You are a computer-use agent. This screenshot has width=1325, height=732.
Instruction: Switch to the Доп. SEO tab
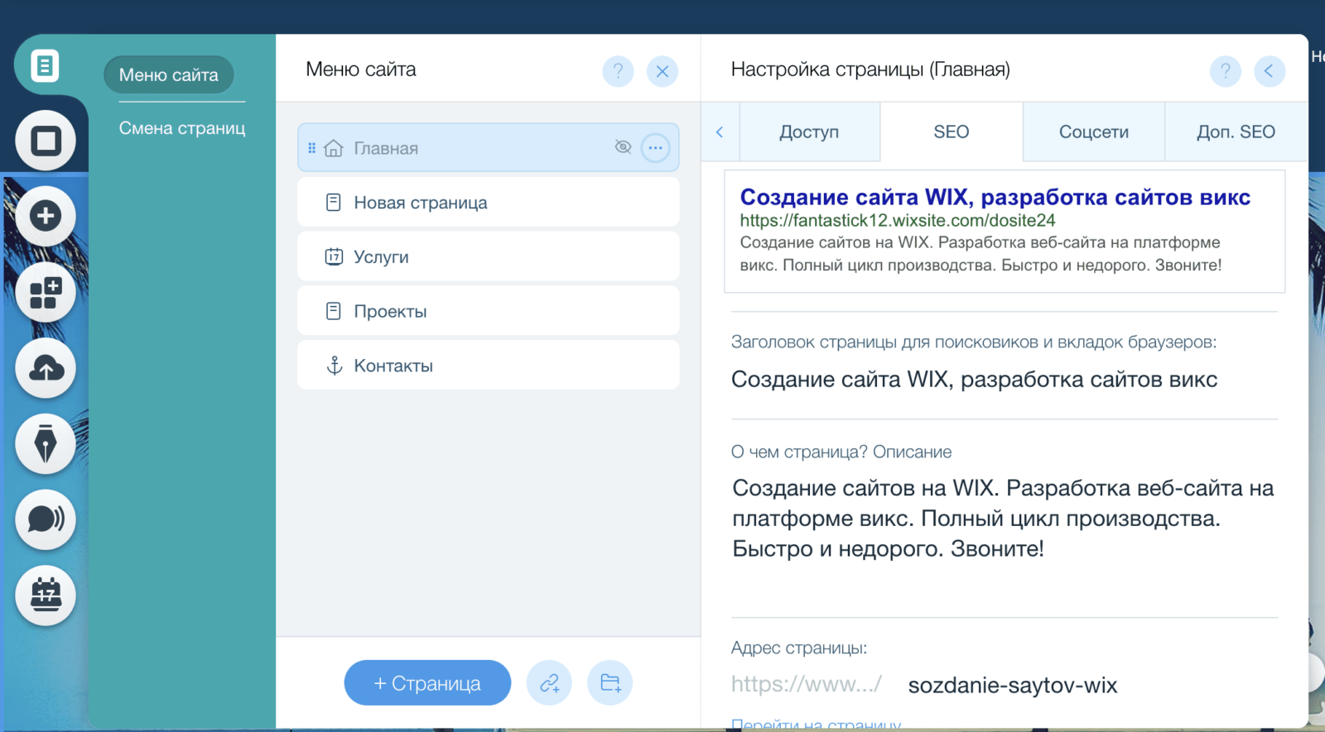click(x=1236, y=132)
